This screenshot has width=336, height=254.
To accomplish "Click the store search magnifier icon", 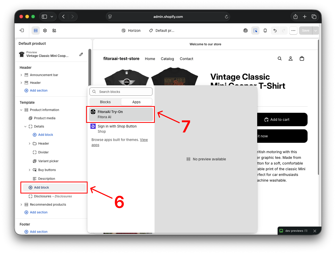I will 280,59.
